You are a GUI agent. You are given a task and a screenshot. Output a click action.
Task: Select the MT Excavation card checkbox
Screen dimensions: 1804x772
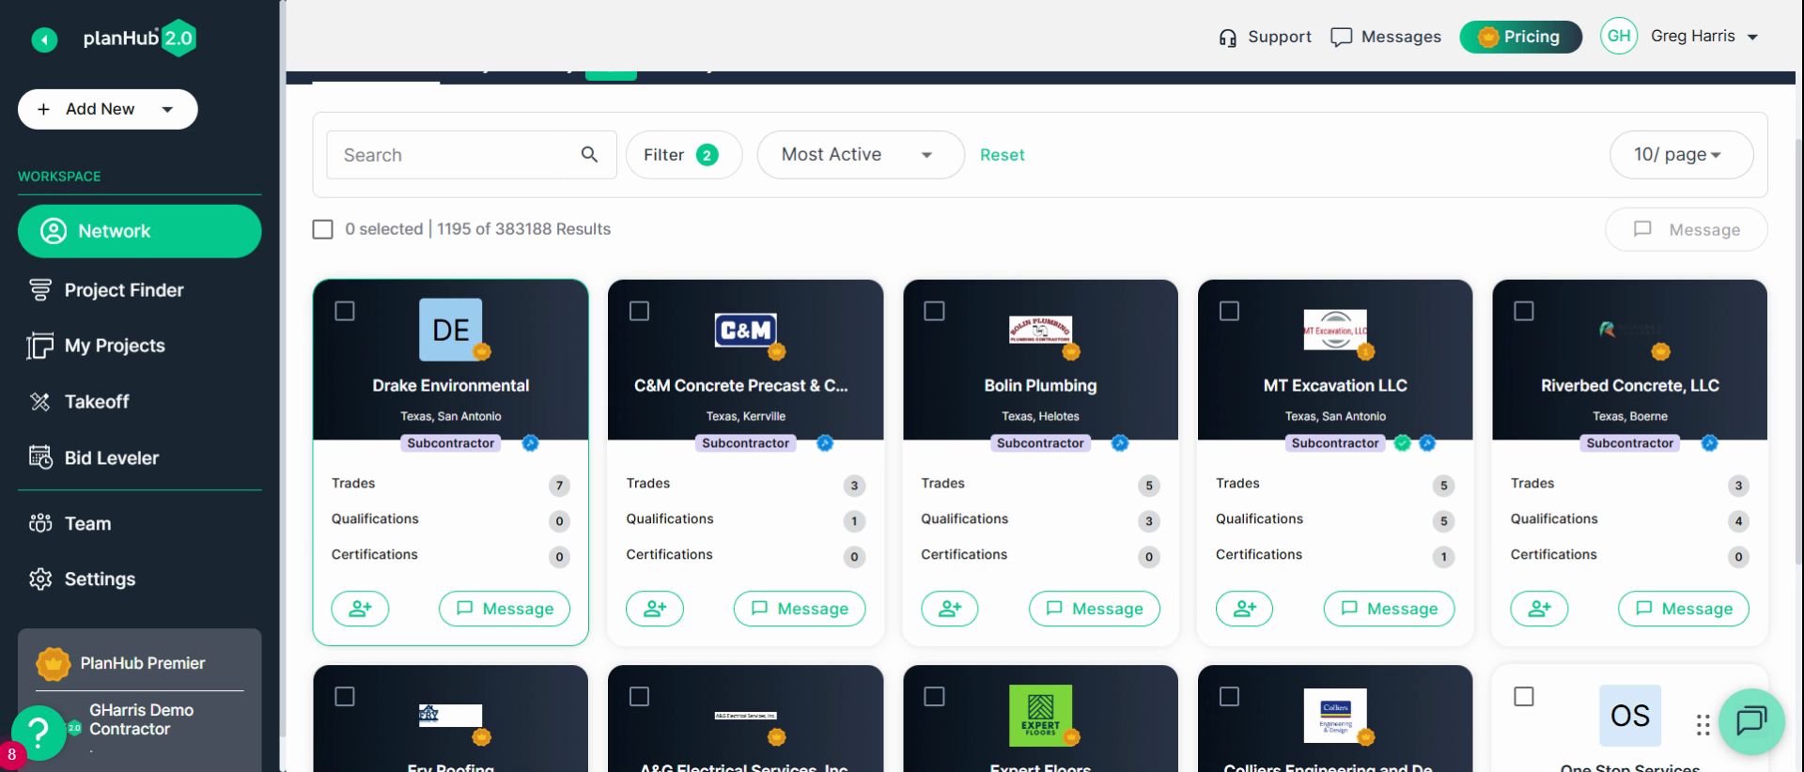point(1229,311)
